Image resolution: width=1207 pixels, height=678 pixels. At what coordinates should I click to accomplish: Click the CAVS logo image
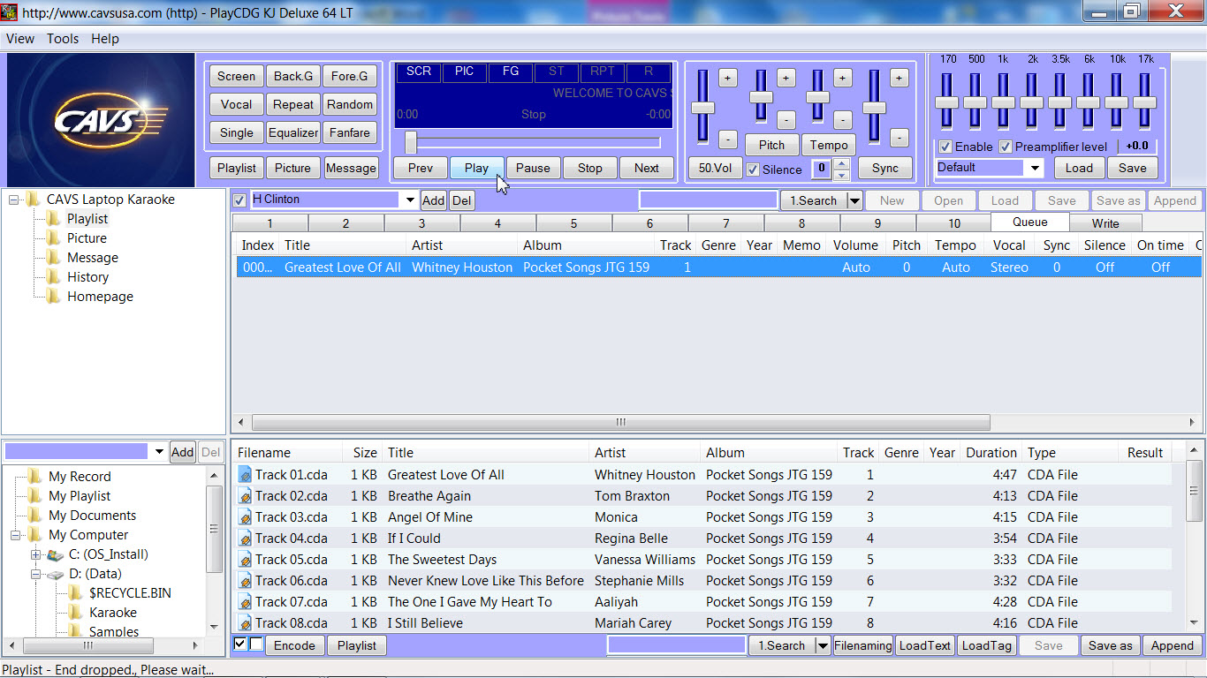[x=101, y=120]
